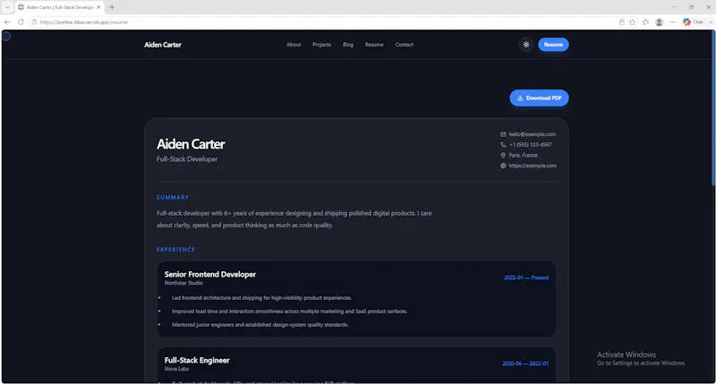Viewport: 716px width, 384px height.
Task: Open the browser profile avatar
Action: tap(659, 21)
